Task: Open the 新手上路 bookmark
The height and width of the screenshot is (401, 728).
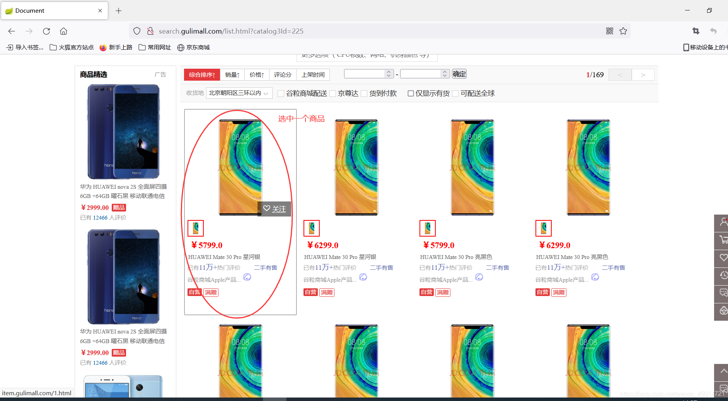Action: [116, 47]
